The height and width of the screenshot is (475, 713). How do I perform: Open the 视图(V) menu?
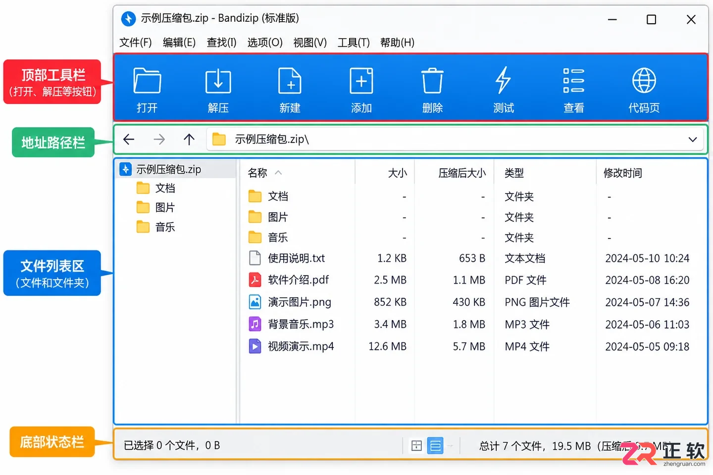pos(310,43)
